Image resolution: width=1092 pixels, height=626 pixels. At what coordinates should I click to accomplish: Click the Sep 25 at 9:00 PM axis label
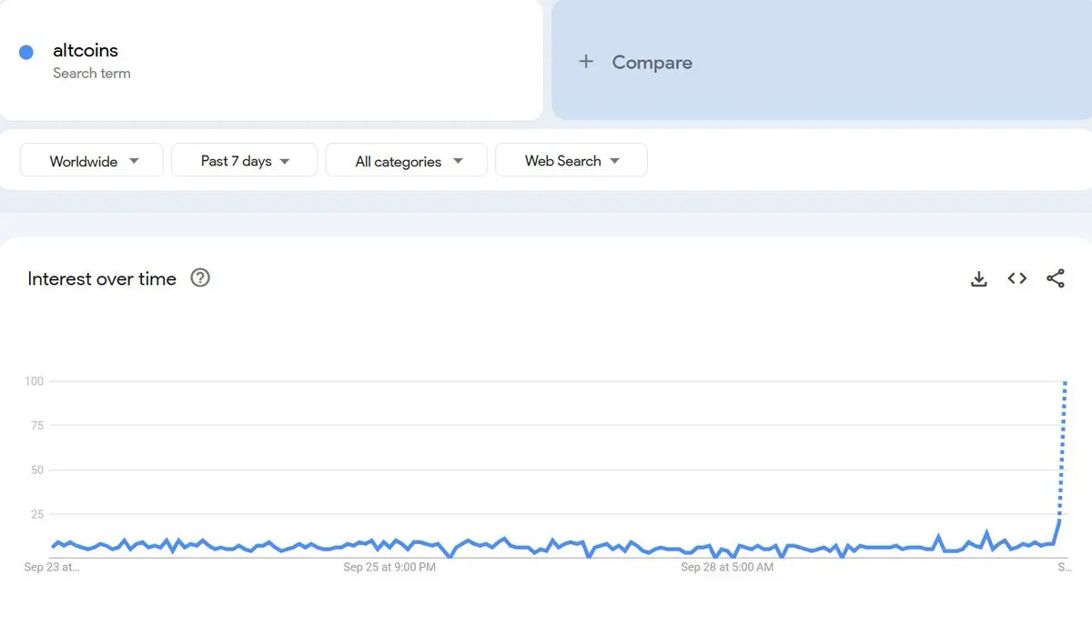[x=389, y=567]
